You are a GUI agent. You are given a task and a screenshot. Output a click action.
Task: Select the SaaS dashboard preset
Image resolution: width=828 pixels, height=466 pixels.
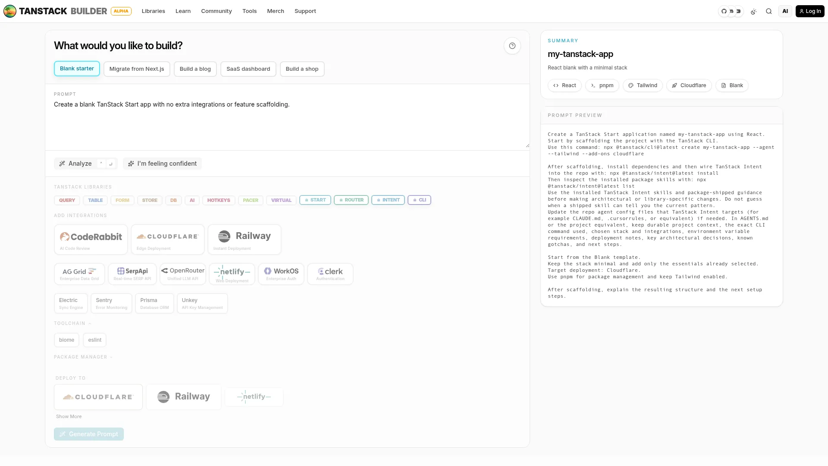click(248, 69)
